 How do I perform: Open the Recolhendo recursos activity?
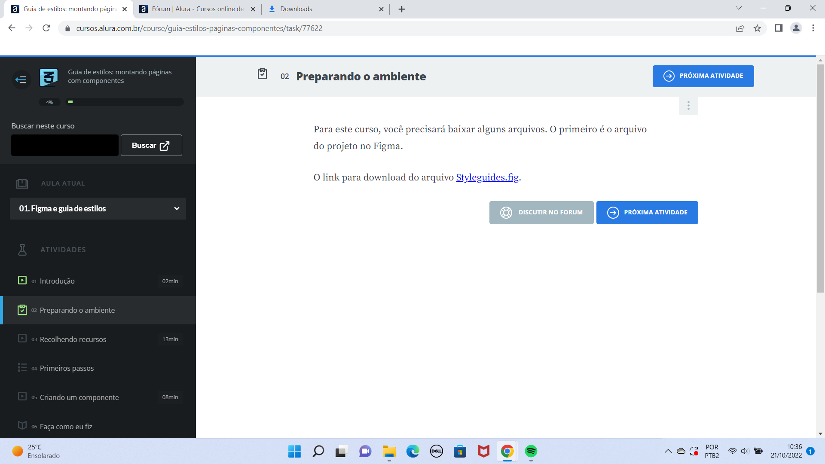pyautogui.click(x=99, y=339)
